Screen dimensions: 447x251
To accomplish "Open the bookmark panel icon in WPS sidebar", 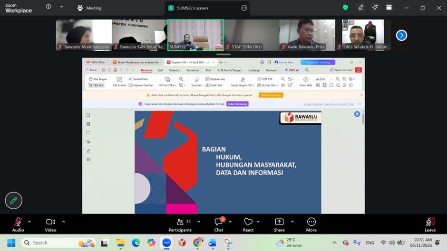I will 88,115.
